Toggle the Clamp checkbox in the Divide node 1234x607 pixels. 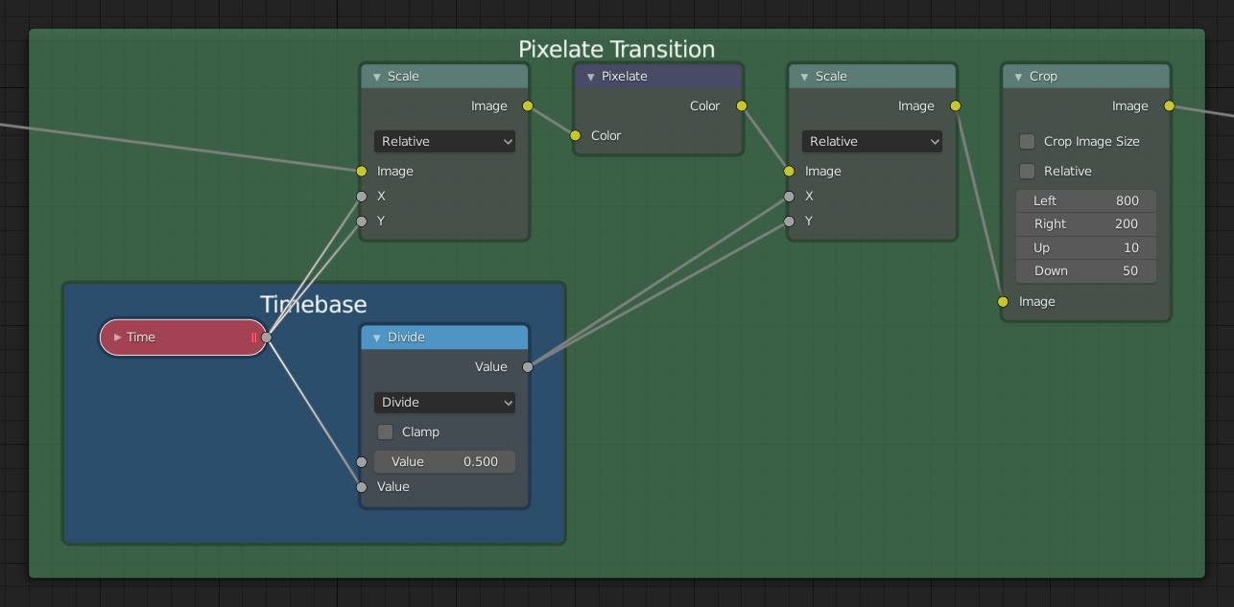(385, 432)
